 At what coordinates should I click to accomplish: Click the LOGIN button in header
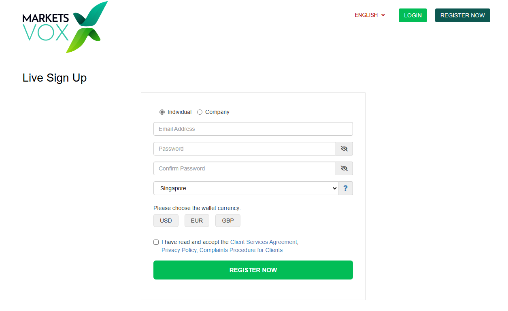[412, 15]
